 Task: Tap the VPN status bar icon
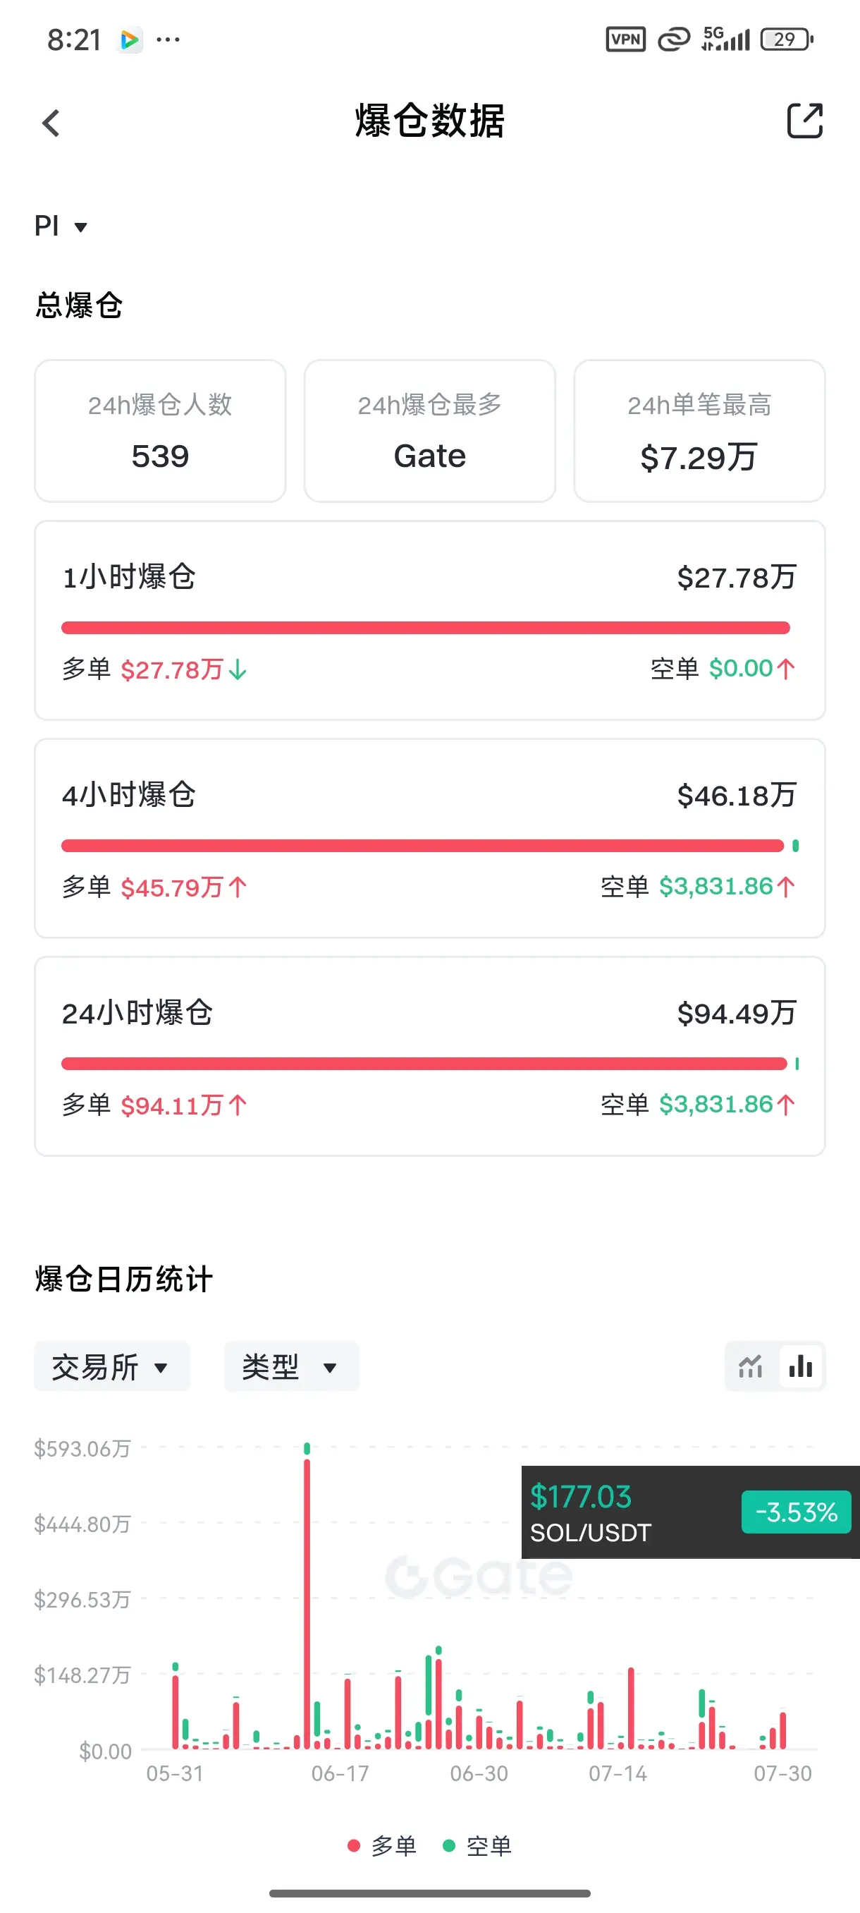[625, 40]
